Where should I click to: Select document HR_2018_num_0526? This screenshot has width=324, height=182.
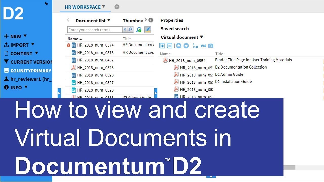(95, 75)
